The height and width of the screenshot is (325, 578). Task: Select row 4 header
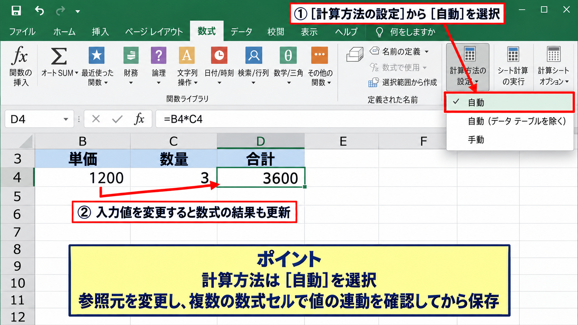[17, 177]
